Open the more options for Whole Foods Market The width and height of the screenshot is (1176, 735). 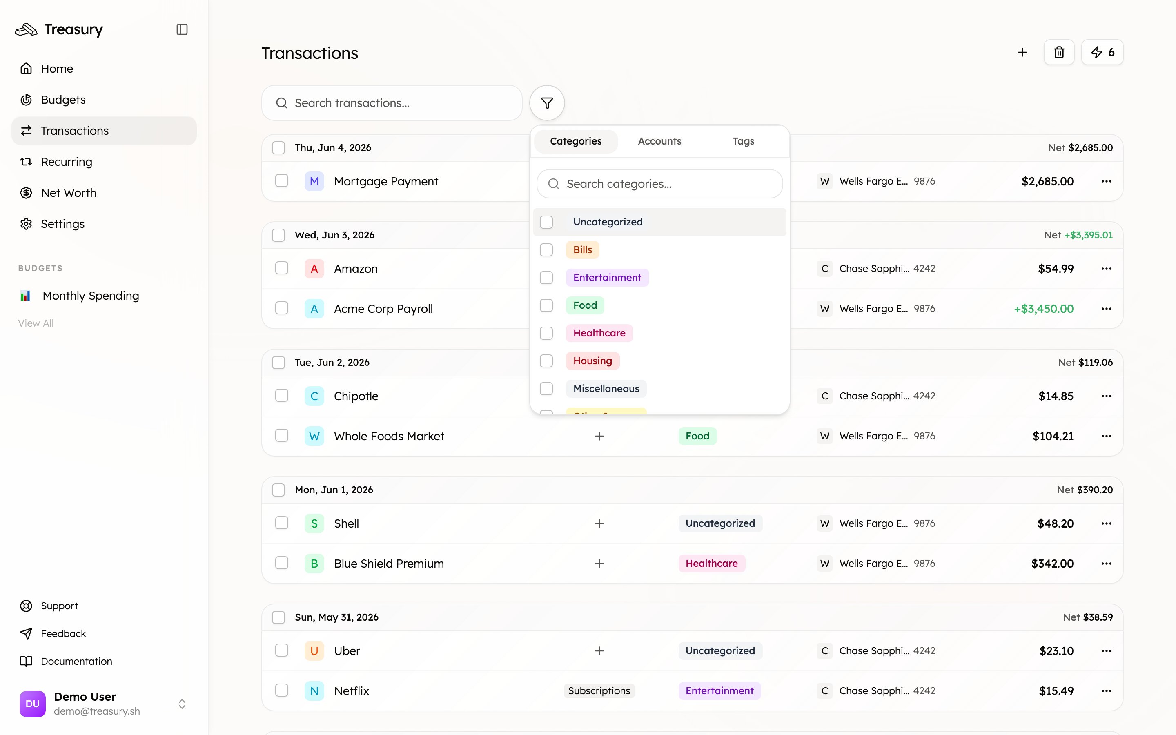[1107, 436]
